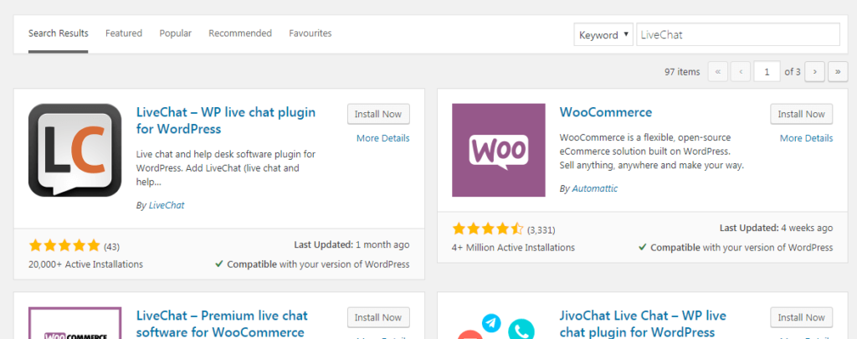Click the WooCommerce plugin description text

652,152
